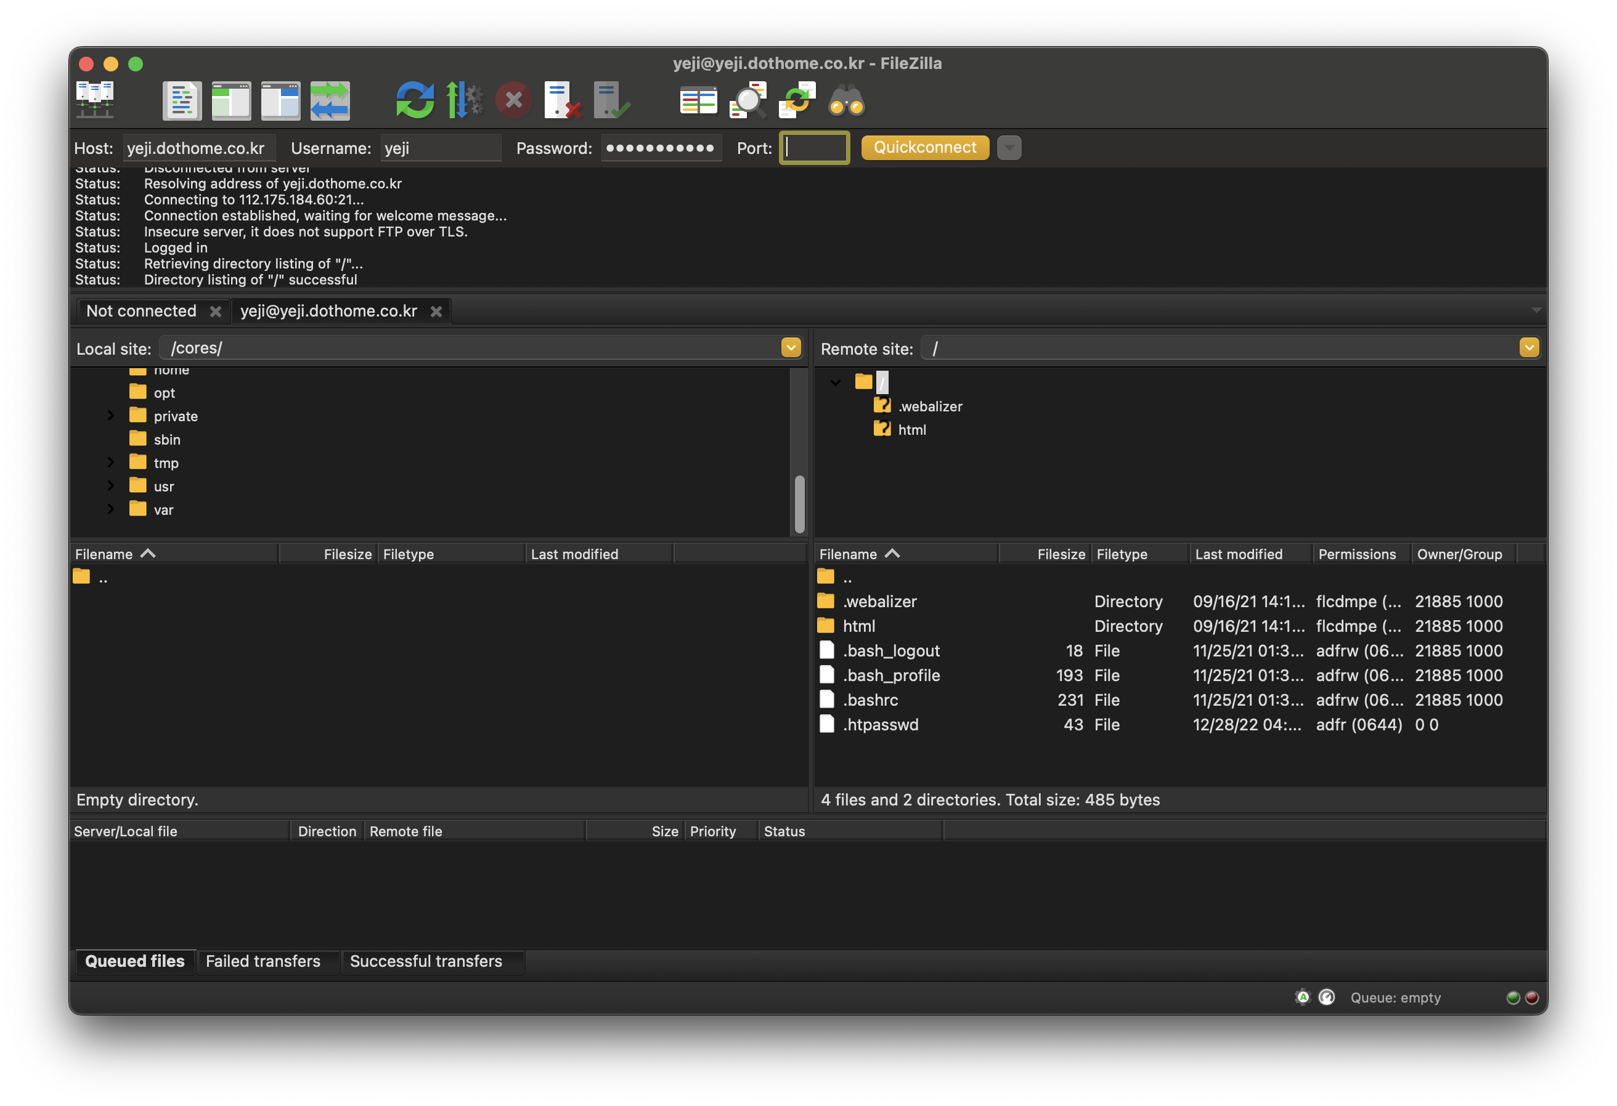Open the Local site path dropdown
The image size is (1617, 1106).
point(791,347)
